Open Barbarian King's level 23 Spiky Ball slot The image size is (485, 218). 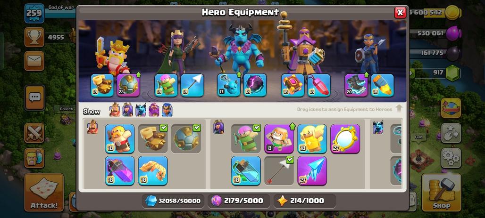pyautogui.click(x=128, y=85)
